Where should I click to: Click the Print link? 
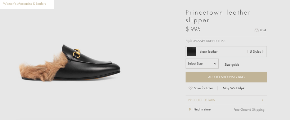tap(263, 30)
